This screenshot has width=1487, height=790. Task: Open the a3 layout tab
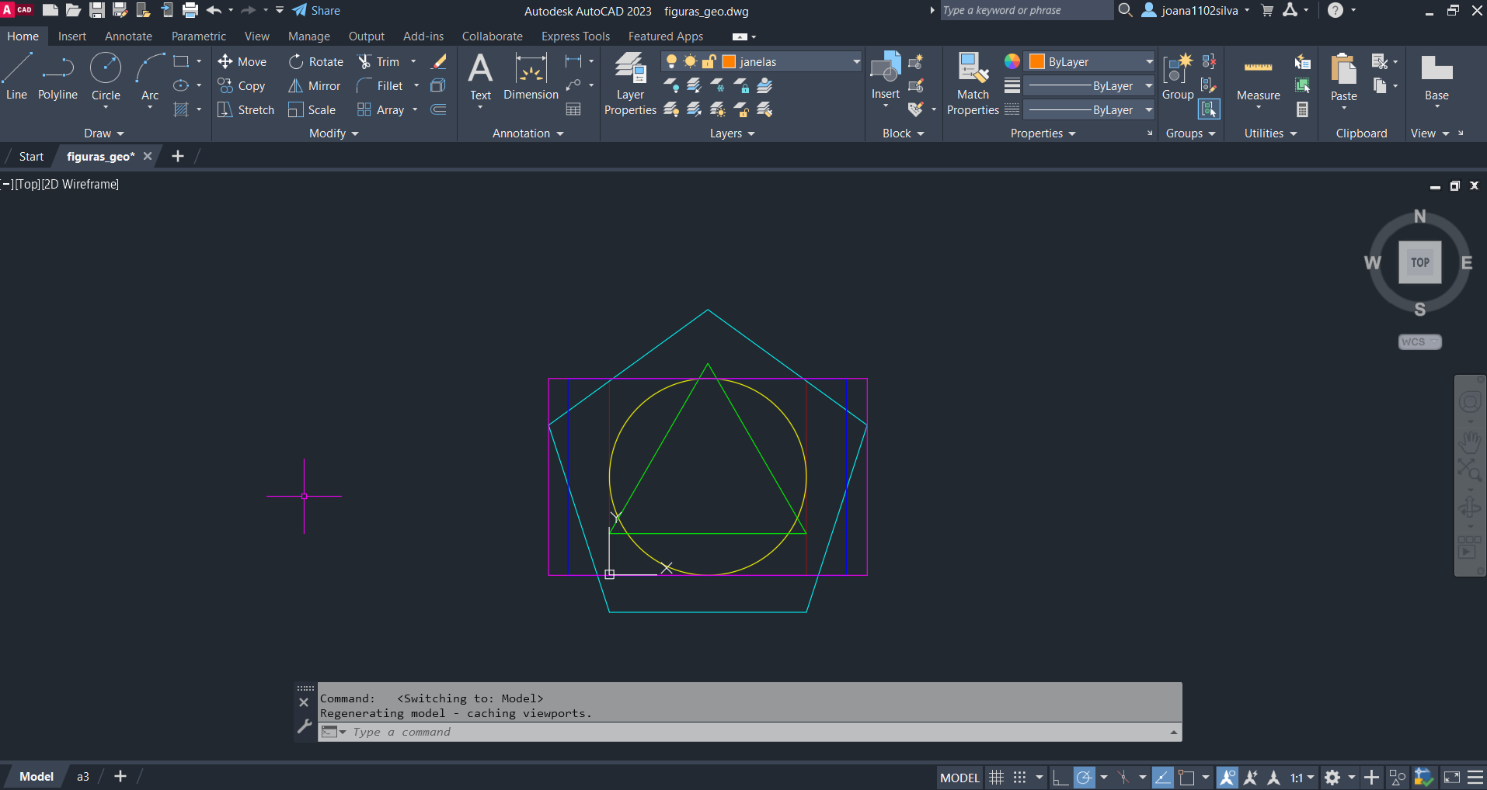click(82, 776)
